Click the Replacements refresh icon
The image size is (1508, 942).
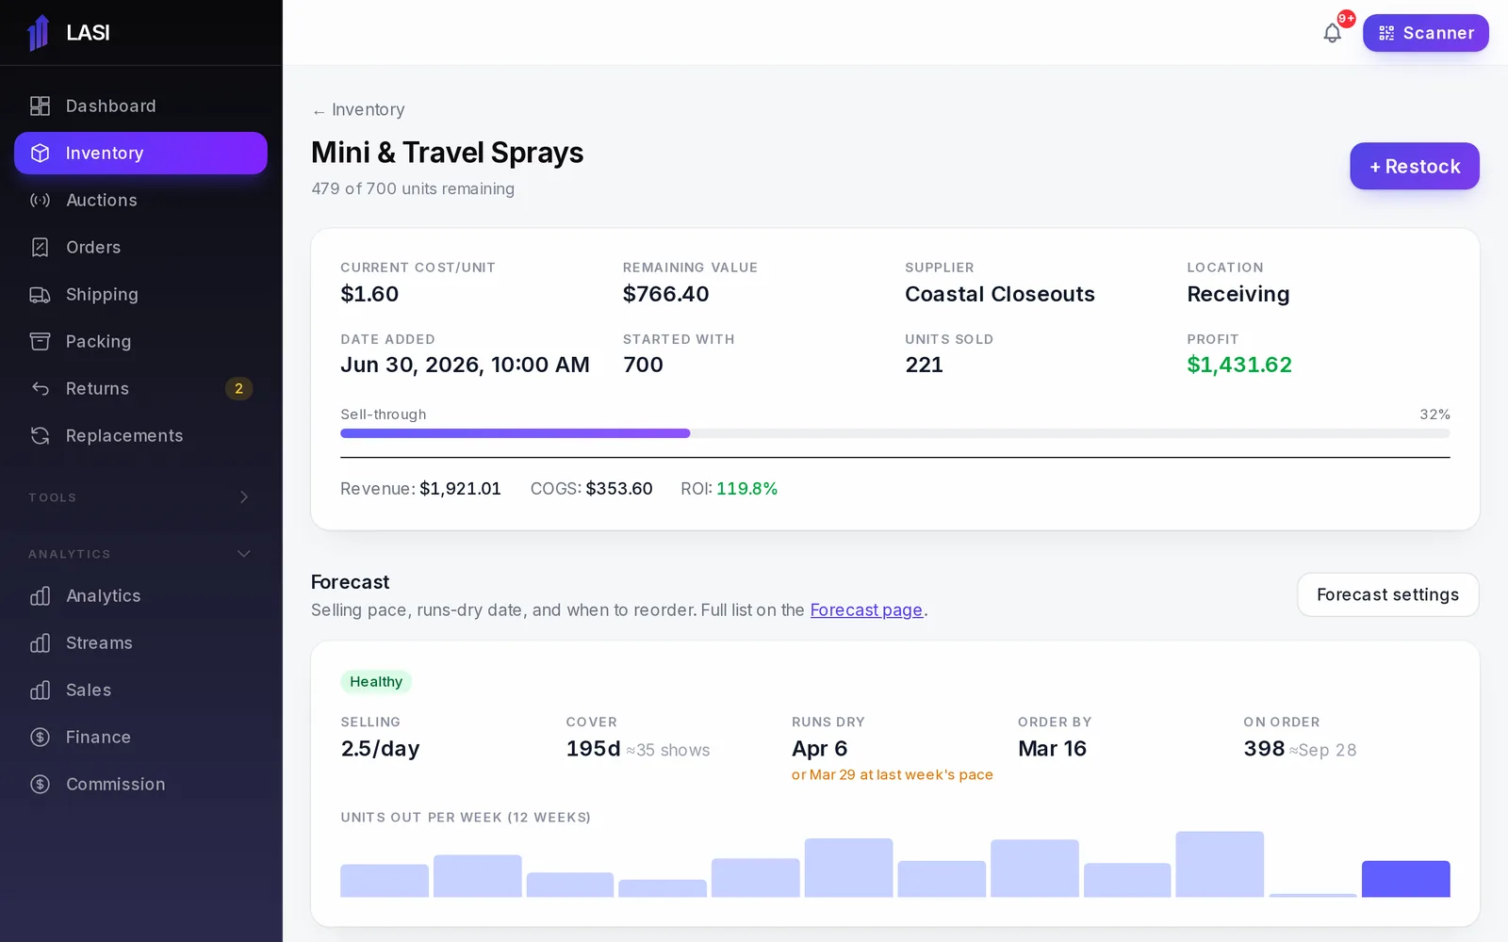click(x=40, y=436)
